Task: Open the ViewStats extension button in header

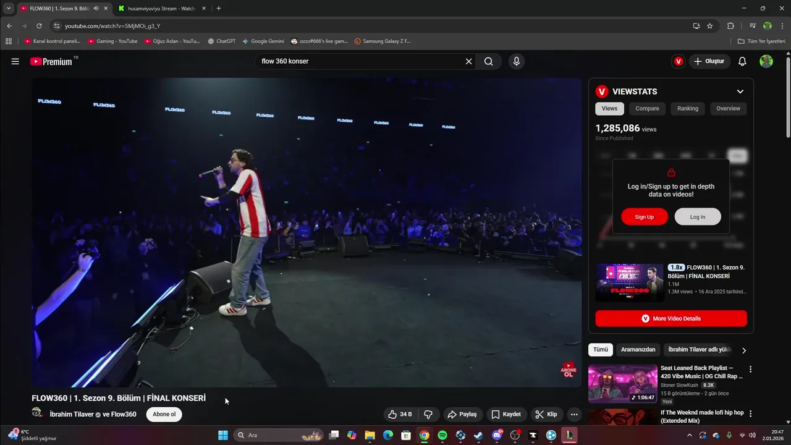Action: point(679,61)
